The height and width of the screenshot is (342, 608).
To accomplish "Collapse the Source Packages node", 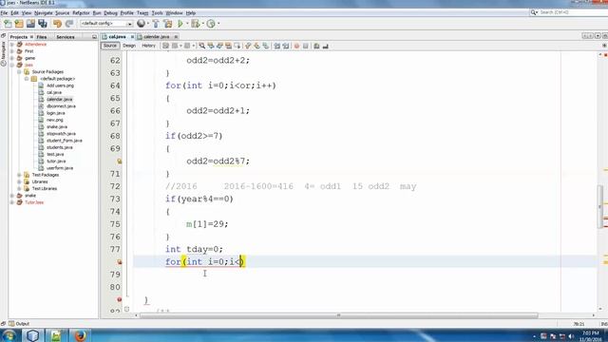I will [19, 72].
